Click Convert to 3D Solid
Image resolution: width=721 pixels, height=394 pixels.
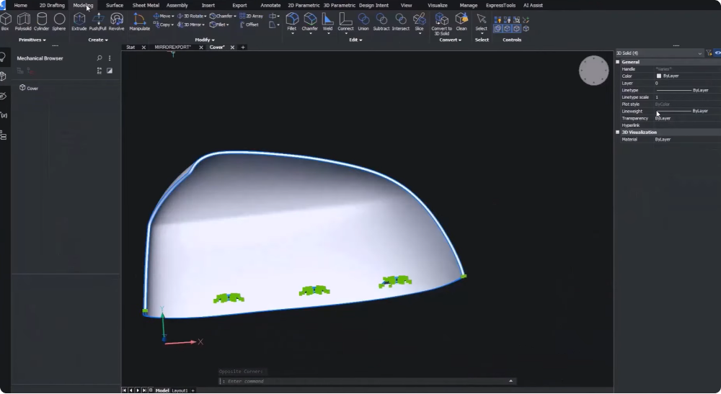(x=441, y=24)
